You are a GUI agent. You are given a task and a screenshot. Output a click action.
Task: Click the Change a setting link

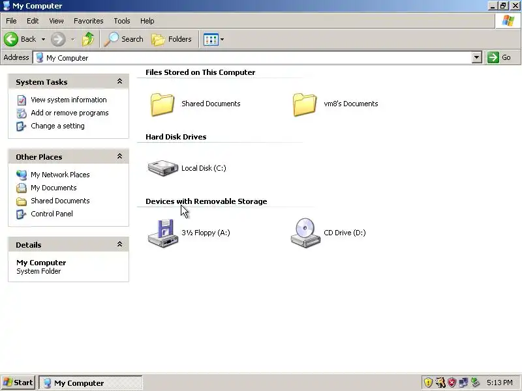coord(57,126)
